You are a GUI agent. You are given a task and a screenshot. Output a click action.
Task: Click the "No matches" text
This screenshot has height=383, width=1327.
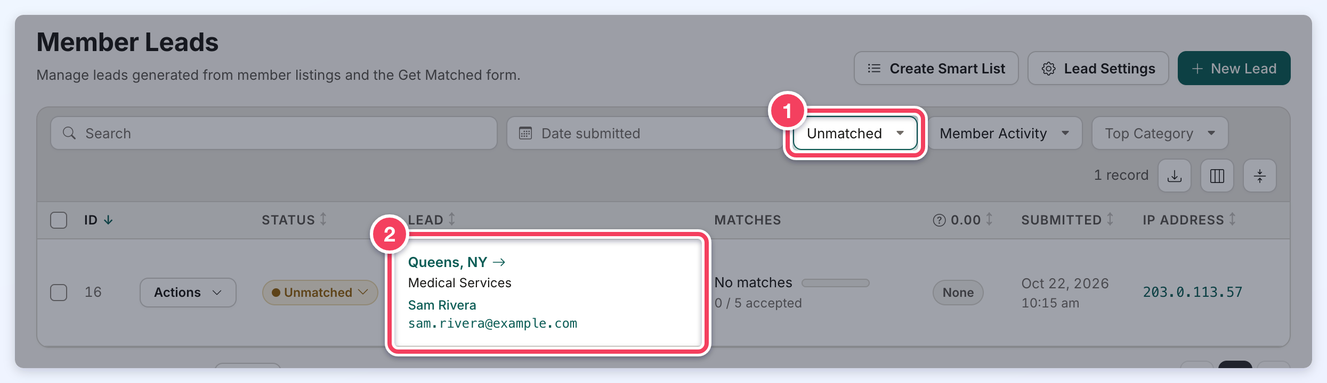[x=754, y=282]
